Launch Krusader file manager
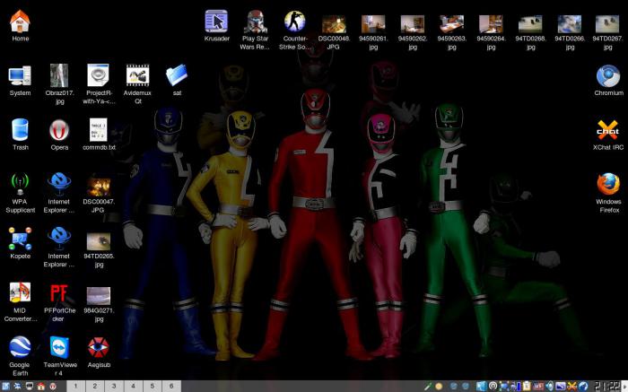 point(217,26)
